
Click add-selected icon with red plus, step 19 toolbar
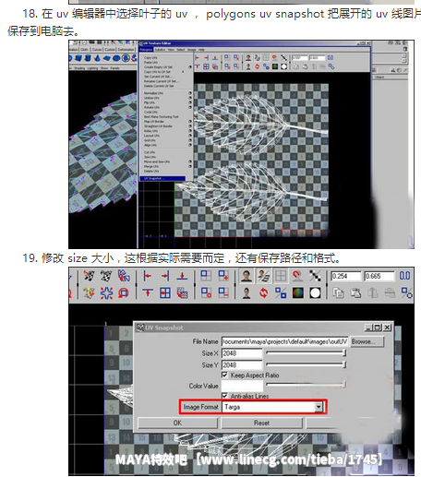[223, 276]
